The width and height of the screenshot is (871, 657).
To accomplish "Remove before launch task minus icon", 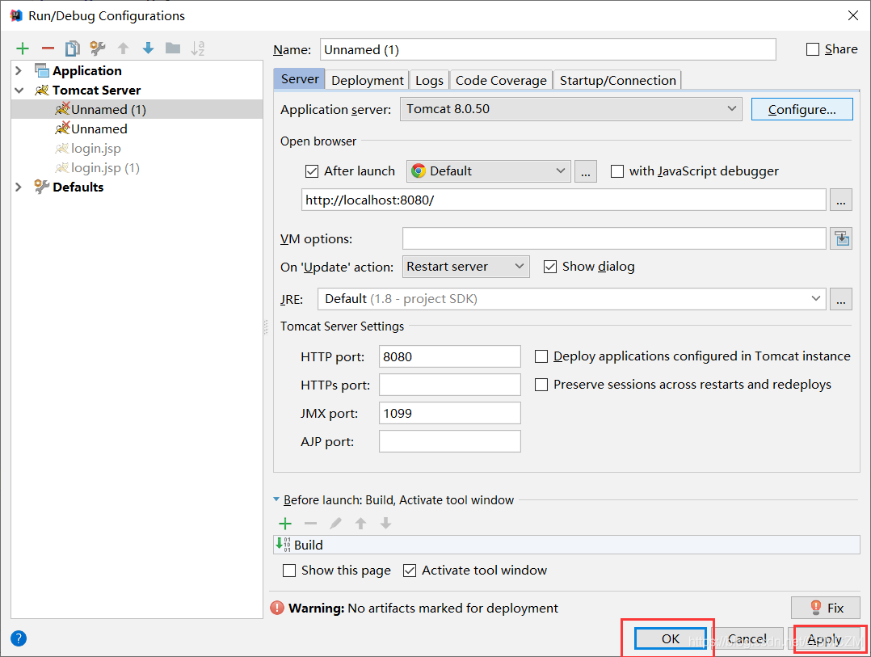I will coord(310,523).
